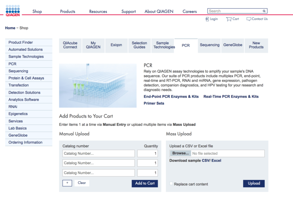The image size is (293, 199).
Task: Open the Products menu
Action: pyautogui.click(x=67, y=11)
